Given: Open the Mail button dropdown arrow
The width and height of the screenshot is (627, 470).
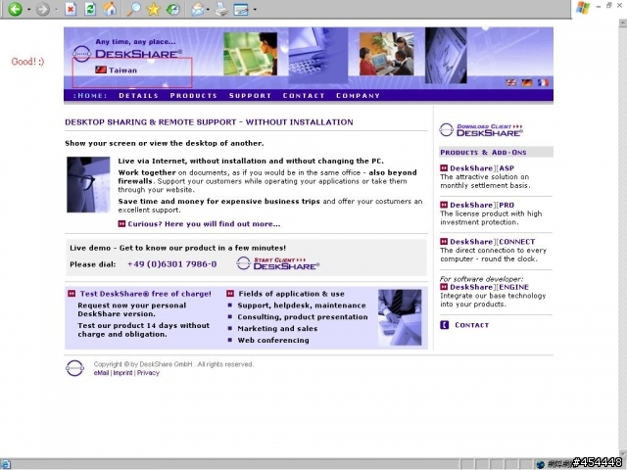Looking at the screenshot, I should [208, 9].
